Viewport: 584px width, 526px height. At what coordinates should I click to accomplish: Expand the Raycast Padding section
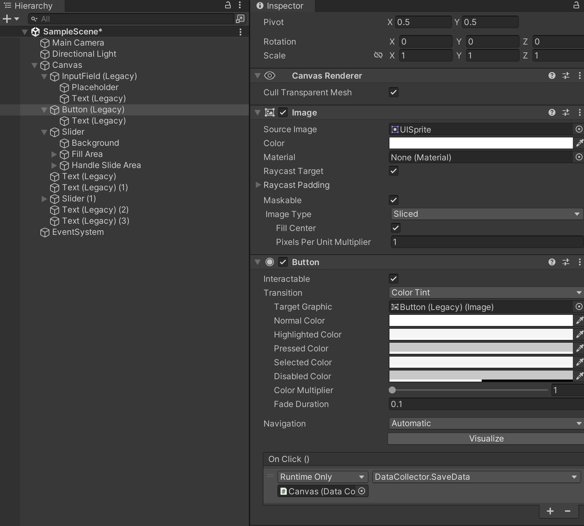pos(258,185)
